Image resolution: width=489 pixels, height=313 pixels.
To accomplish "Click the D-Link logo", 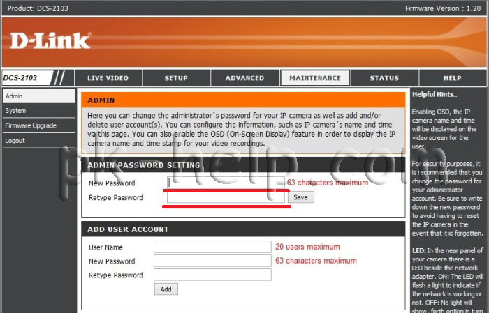I will [50, 40].
